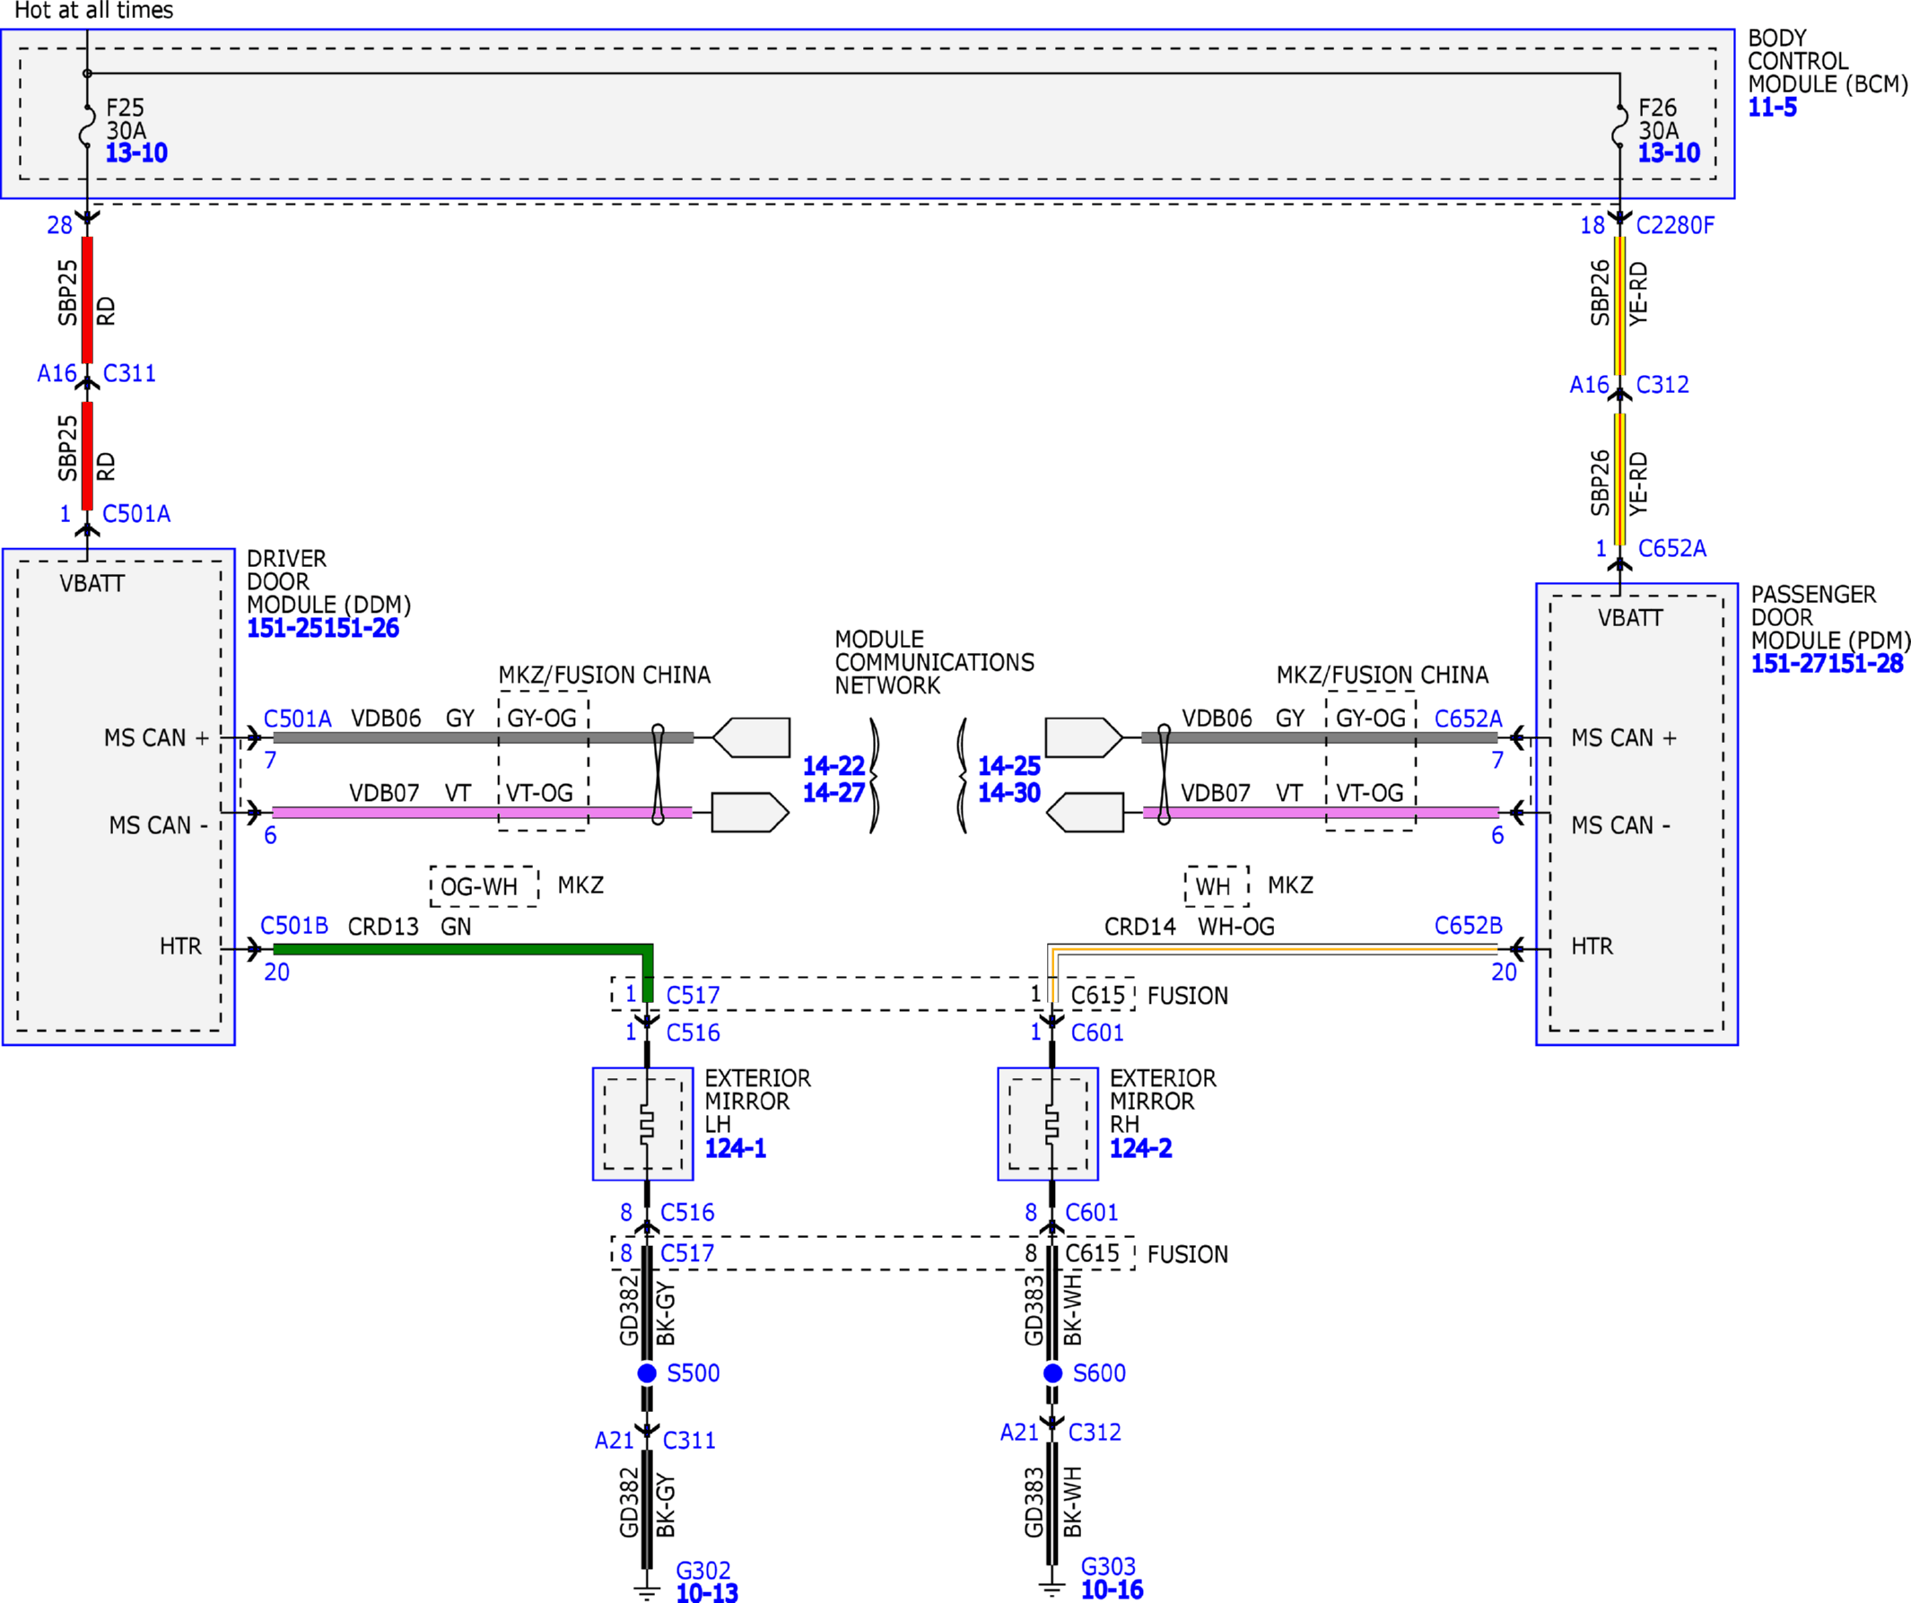This screenshot has height=1603, width=1911.
Task: Click the CRD14 WH-OG wire label
Action: coord(1190,926)
